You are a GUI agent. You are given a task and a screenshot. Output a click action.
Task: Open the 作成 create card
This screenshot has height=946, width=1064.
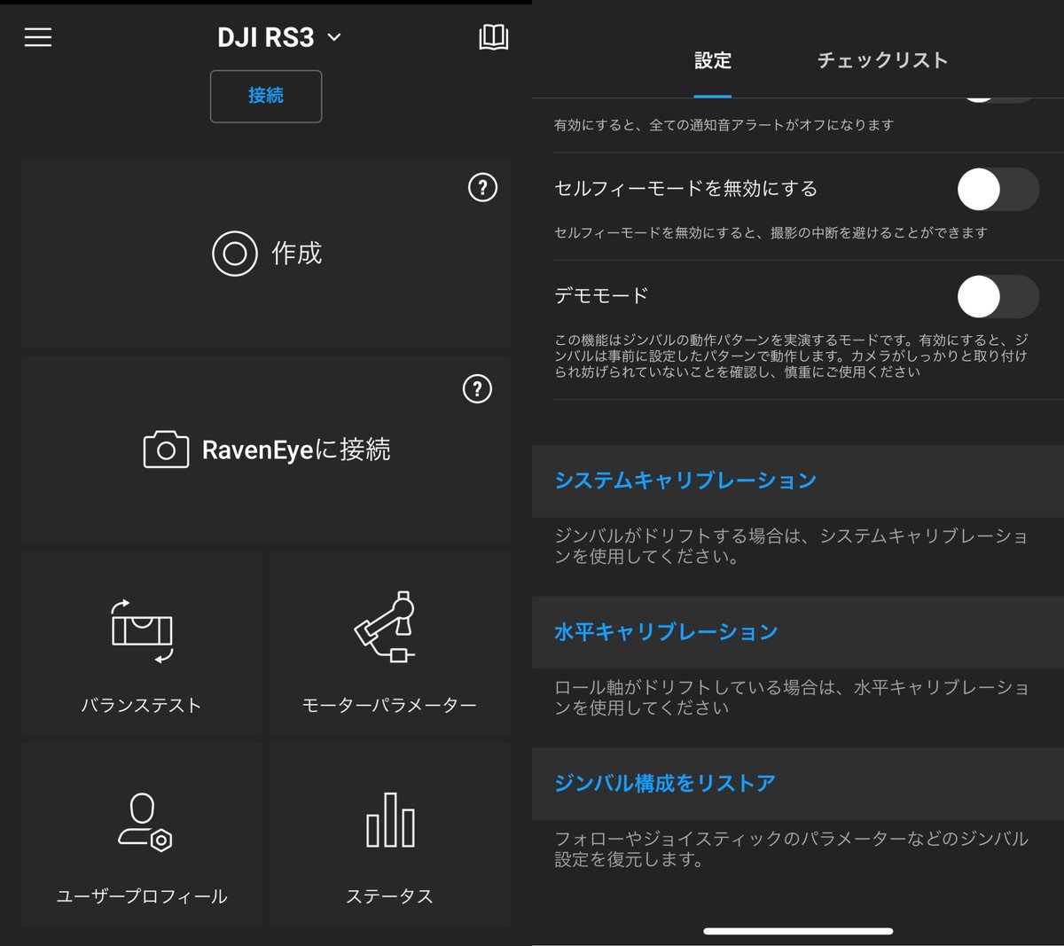click(x=266, y=254)
